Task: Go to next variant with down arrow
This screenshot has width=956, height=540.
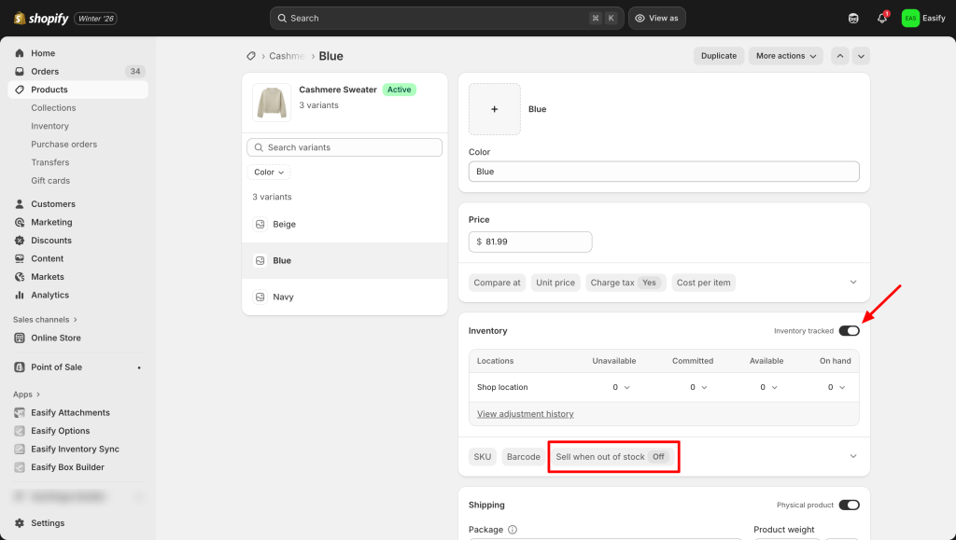Action: [x=861, y=56]
